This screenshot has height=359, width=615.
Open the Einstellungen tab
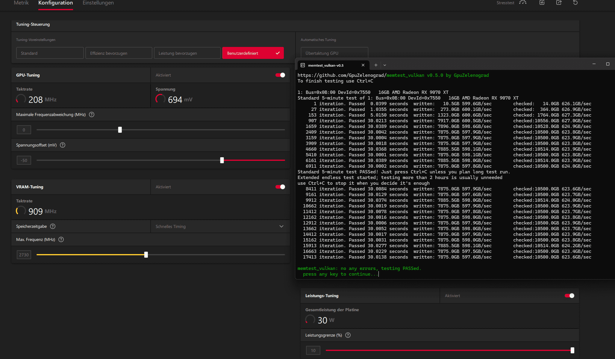tap(98, 3)
